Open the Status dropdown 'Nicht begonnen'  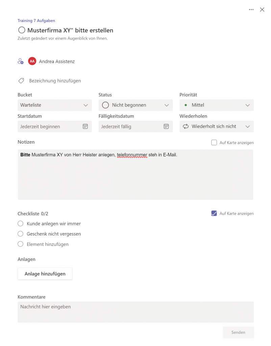[x=135, y=105]
